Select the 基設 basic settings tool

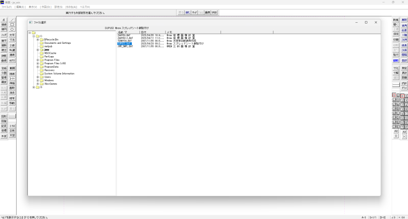404,61
